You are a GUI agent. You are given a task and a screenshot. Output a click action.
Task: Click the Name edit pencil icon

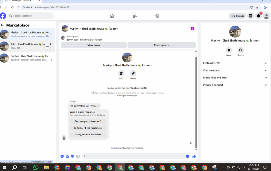click(x=133, y=73)
